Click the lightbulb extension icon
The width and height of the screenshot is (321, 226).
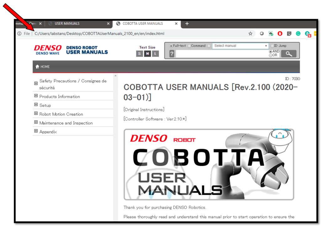[289, 34]
